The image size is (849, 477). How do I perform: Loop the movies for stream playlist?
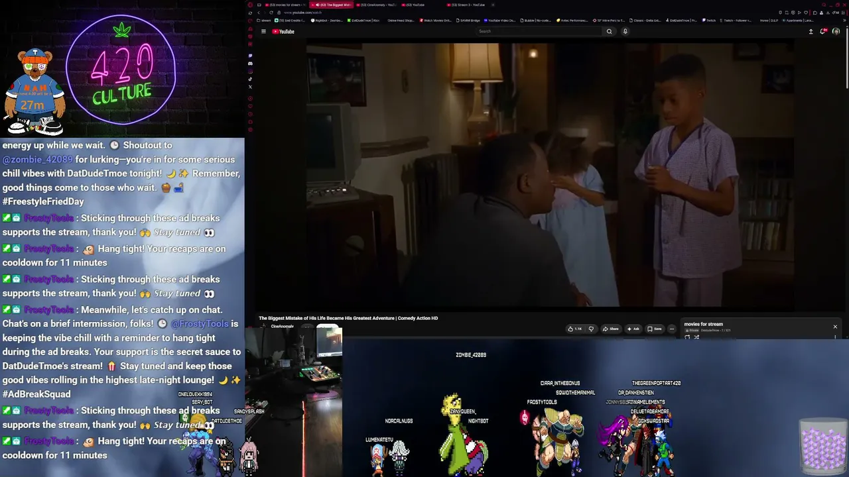click(687, 337)
